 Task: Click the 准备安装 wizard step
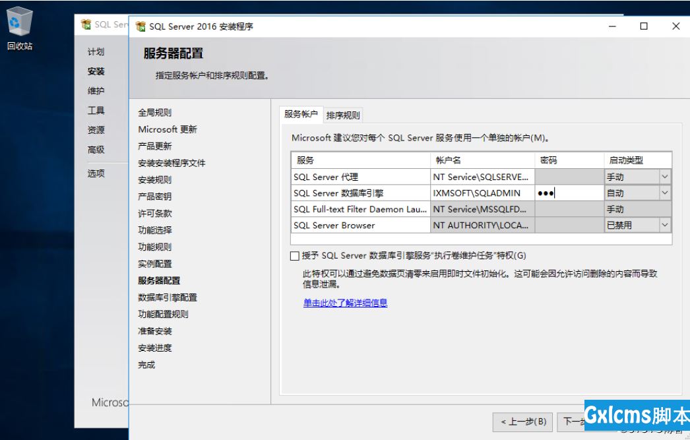point(154,331)
